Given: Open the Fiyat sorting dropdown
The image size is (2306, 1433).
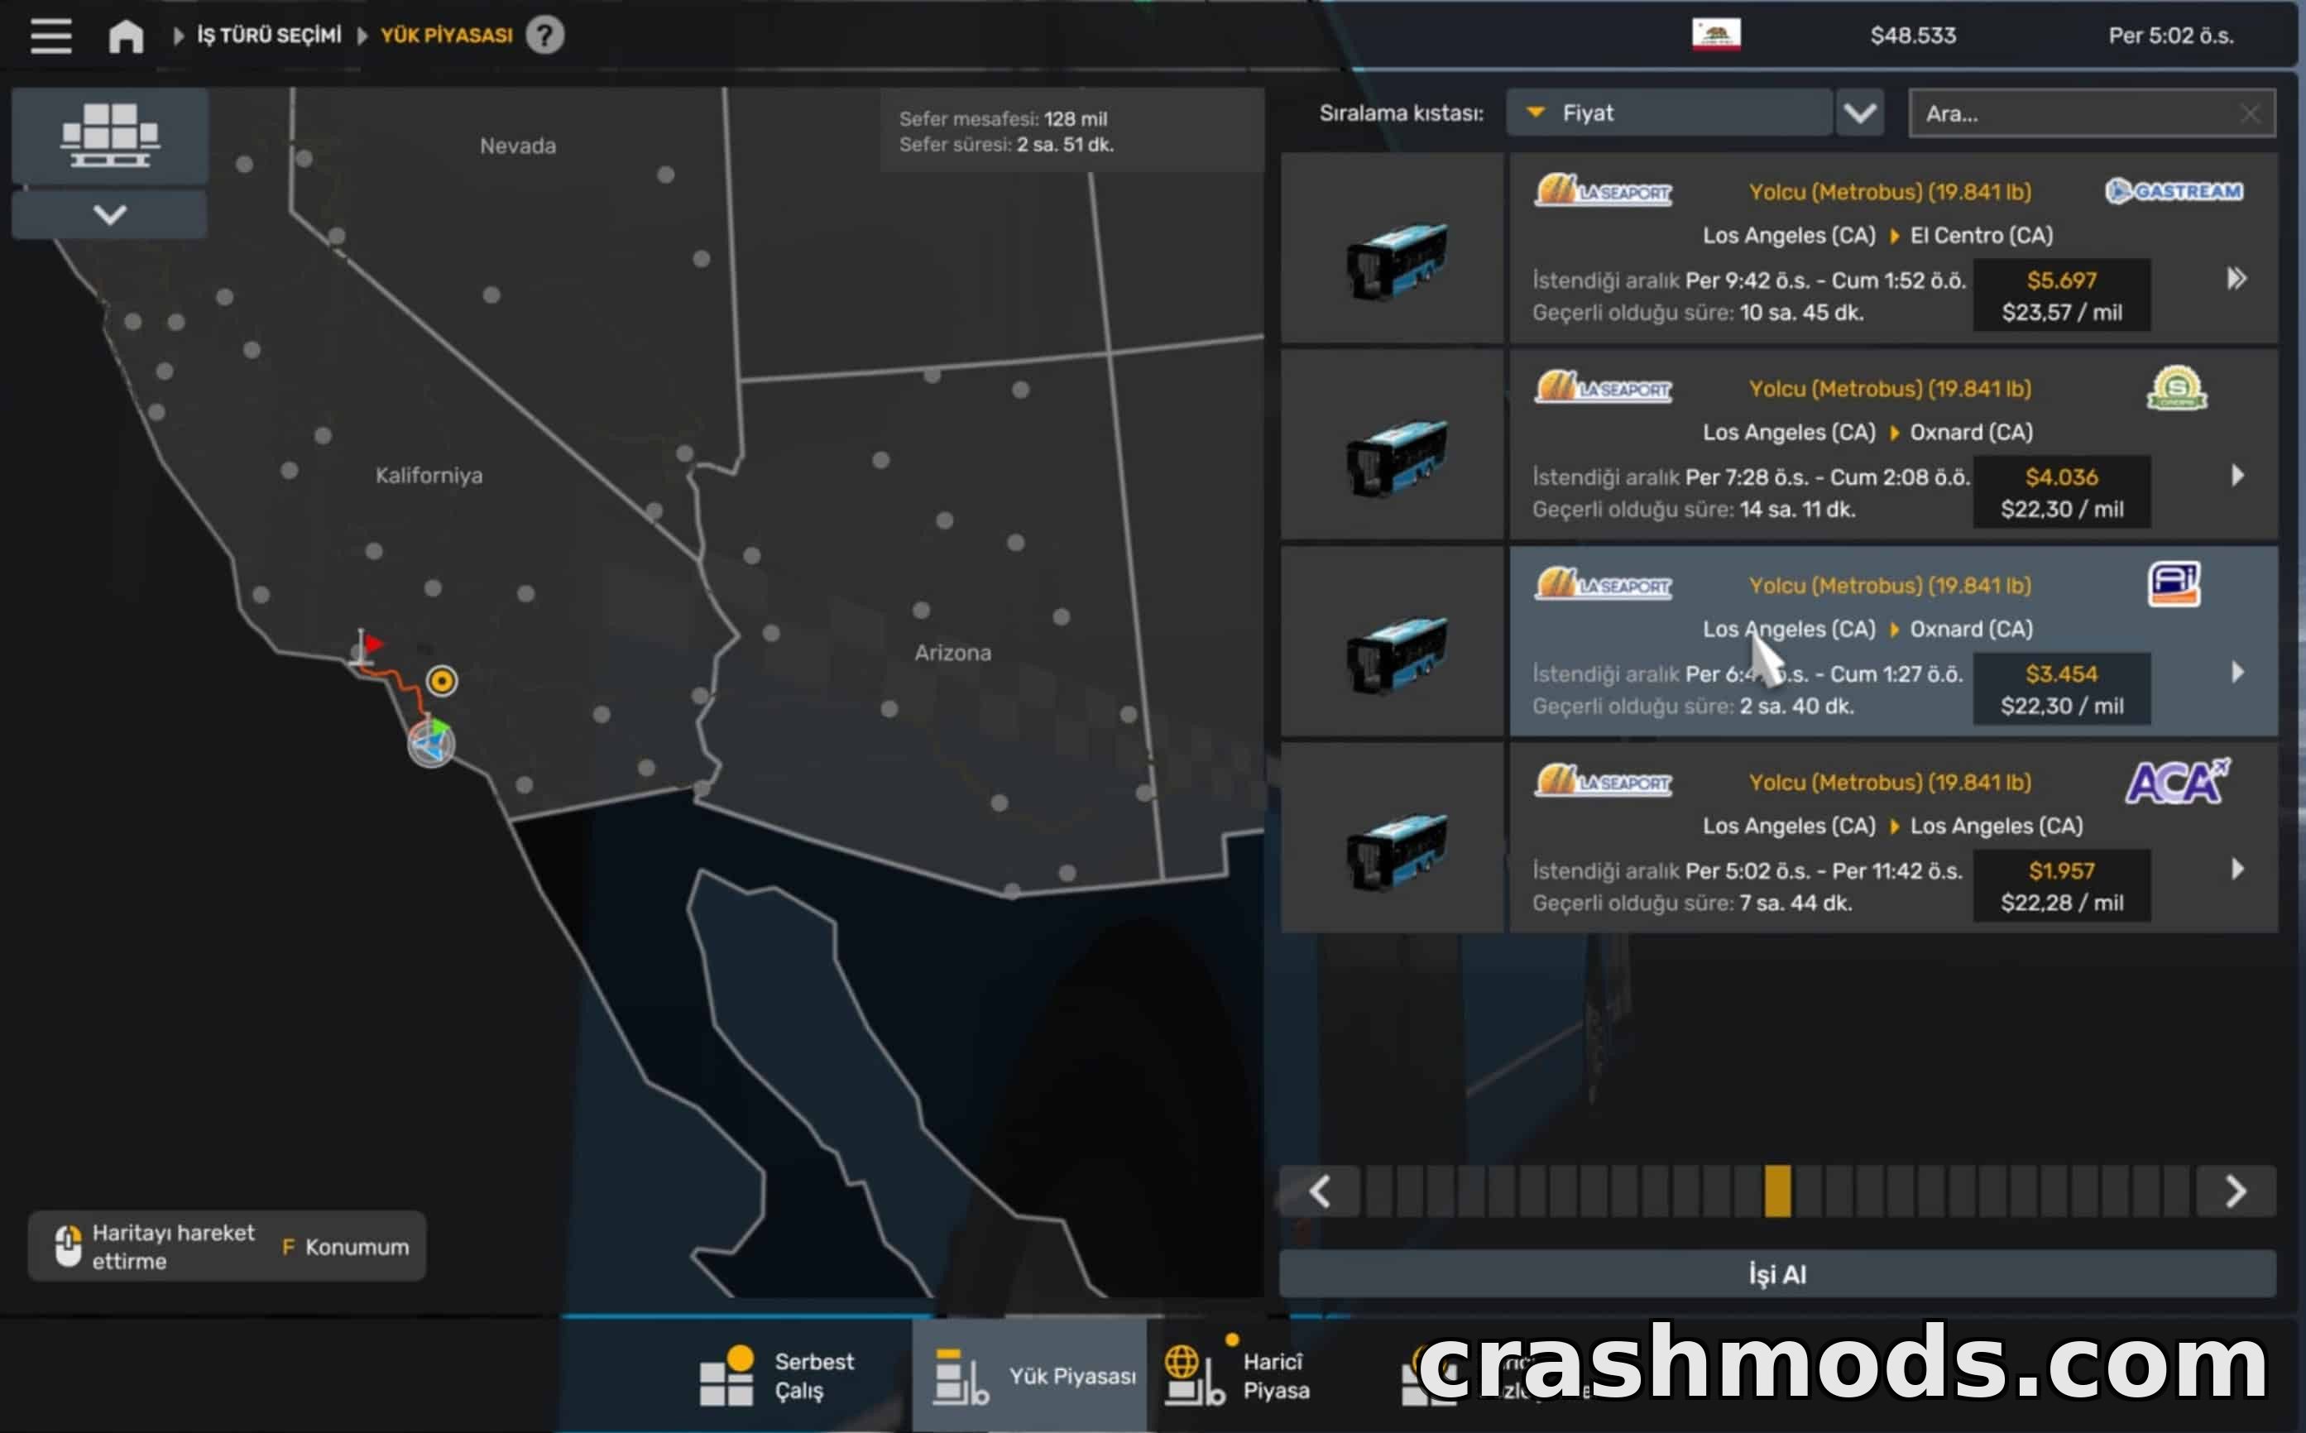Looking at the screenshot, I should (x=1668, y=113).
